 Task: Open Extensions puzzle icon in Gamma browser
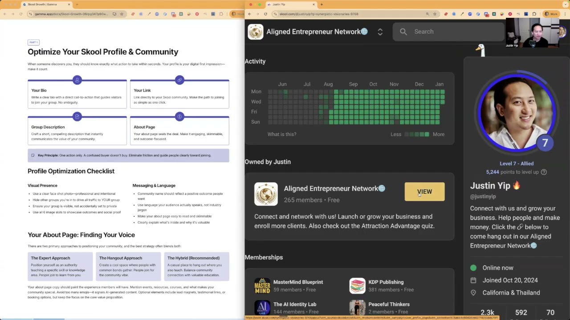pos(221,14)
